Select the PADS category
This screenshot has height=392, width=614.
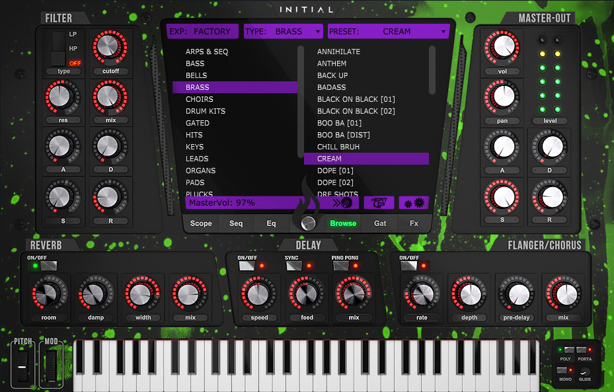point(195,182)
